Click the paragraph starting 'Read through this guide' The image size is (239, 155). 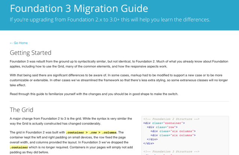94,94
